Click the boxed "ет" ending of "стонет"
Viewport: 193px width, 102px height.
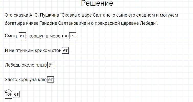(66, 51)
